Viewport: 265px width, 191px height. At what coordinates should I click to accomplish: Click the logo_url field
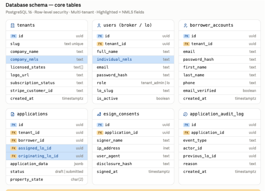[47, 75]
